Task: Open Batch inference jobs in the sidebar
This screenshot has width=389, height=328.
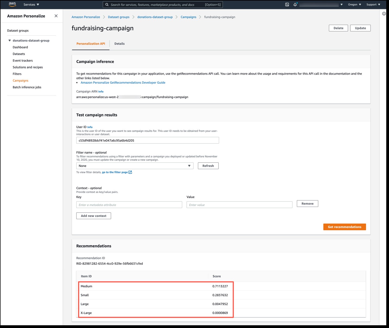Action: 27,87
